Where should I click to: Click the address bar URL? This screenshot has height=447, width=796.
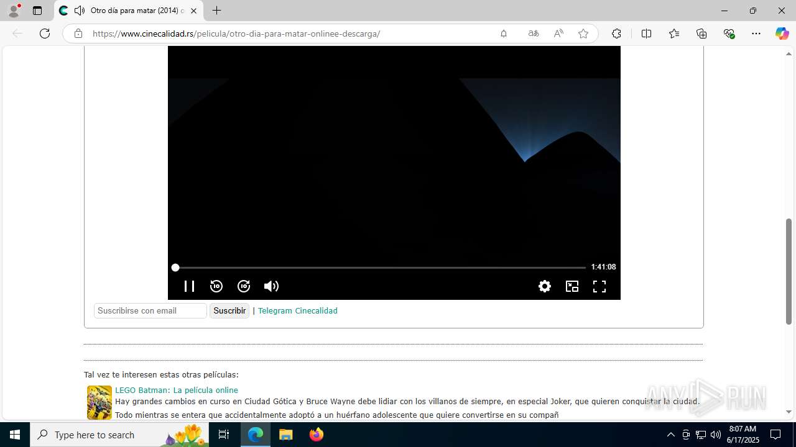click(236, 34)
